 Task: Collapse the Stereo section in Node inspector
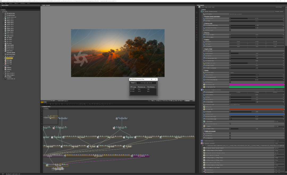pyautogui.click(x=206, y=70)
